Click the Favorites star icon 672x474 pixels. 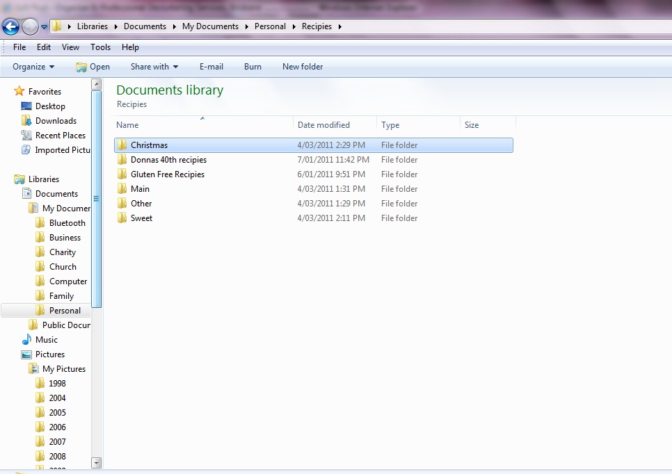tap(19, 92)
